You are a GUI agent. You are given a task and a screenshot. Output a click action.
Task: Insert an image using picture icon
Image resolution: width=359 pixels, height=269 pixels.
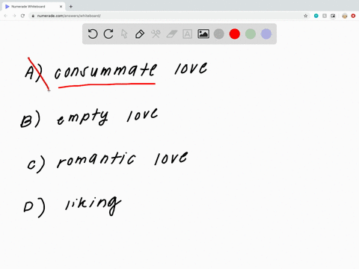tap(203, 34)
